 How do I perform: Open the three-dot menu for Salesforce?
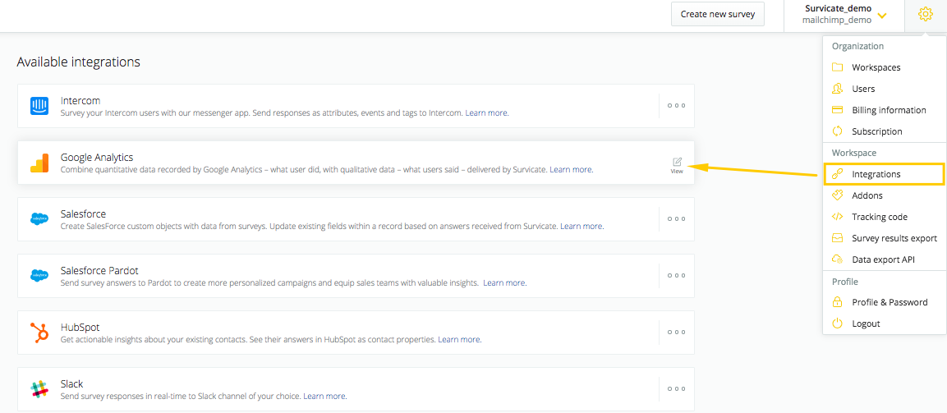[677, 218]
